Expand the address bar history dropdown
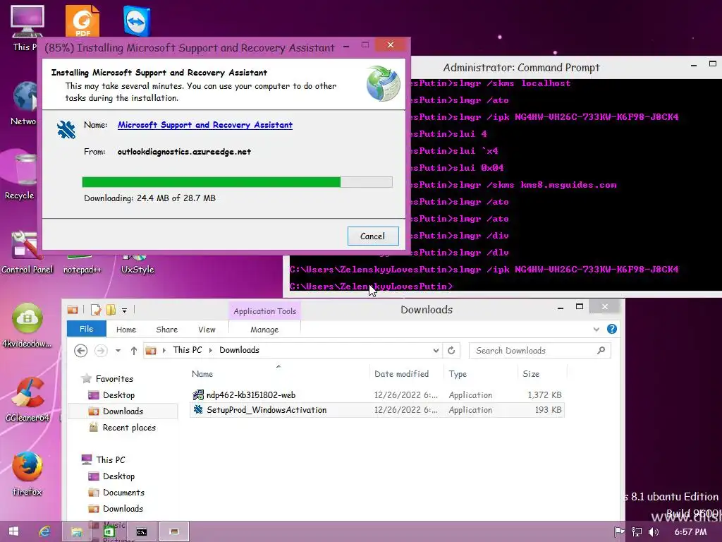The height and width of the screenshot is (542, 722). pos(436,351)
